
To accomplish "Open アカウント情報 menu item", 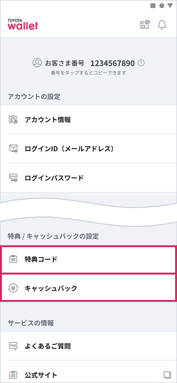I will tap(89, 119).
